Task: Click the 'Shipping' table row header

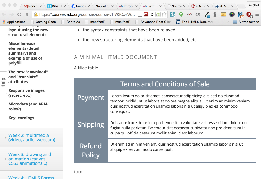Action: tap(91, 125)
